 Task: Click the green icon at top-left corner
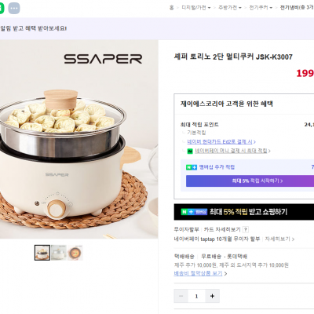pos(2,9)
